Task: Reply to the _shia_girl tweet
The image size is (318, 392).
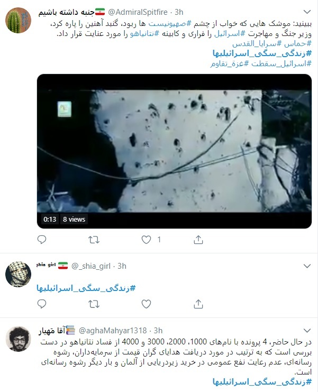Action: [42, 304]
